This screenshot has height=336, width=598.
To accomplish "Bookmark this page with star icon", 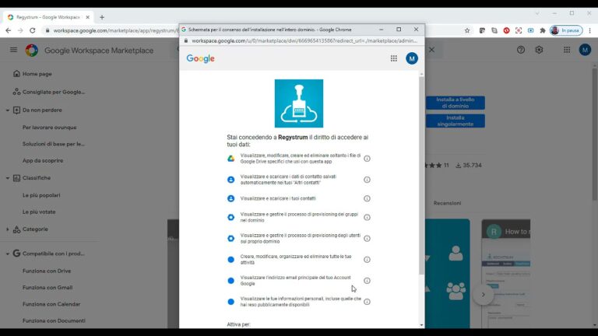I will [467, 30].
